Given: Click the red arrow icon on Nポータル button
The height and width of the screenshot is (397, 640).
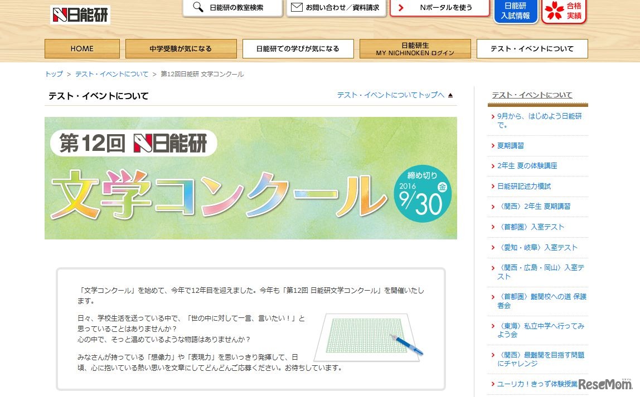Looking at the screenshot, I should [x=401, y=7].
